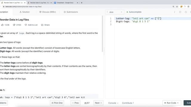Close the Cheatsheet Google Docs tab

click(x=77, y=3)
